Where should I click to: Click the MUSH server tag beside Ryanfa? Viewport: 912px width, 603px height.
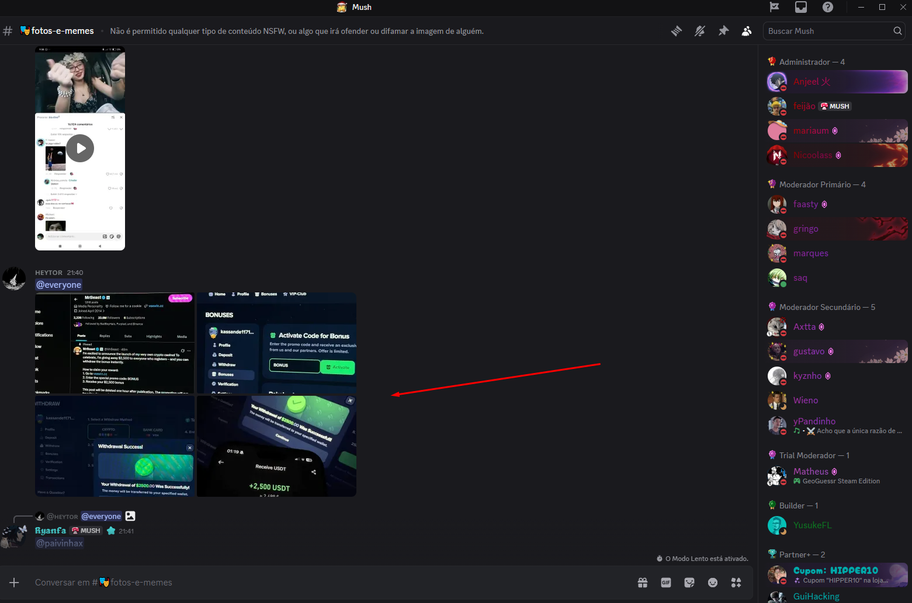(x=86, y=531)
